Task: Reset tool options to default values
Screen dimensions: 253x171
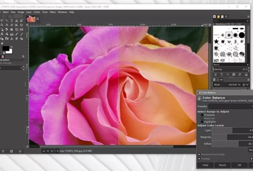Action: pyautogui.click(x=20, y=151)
